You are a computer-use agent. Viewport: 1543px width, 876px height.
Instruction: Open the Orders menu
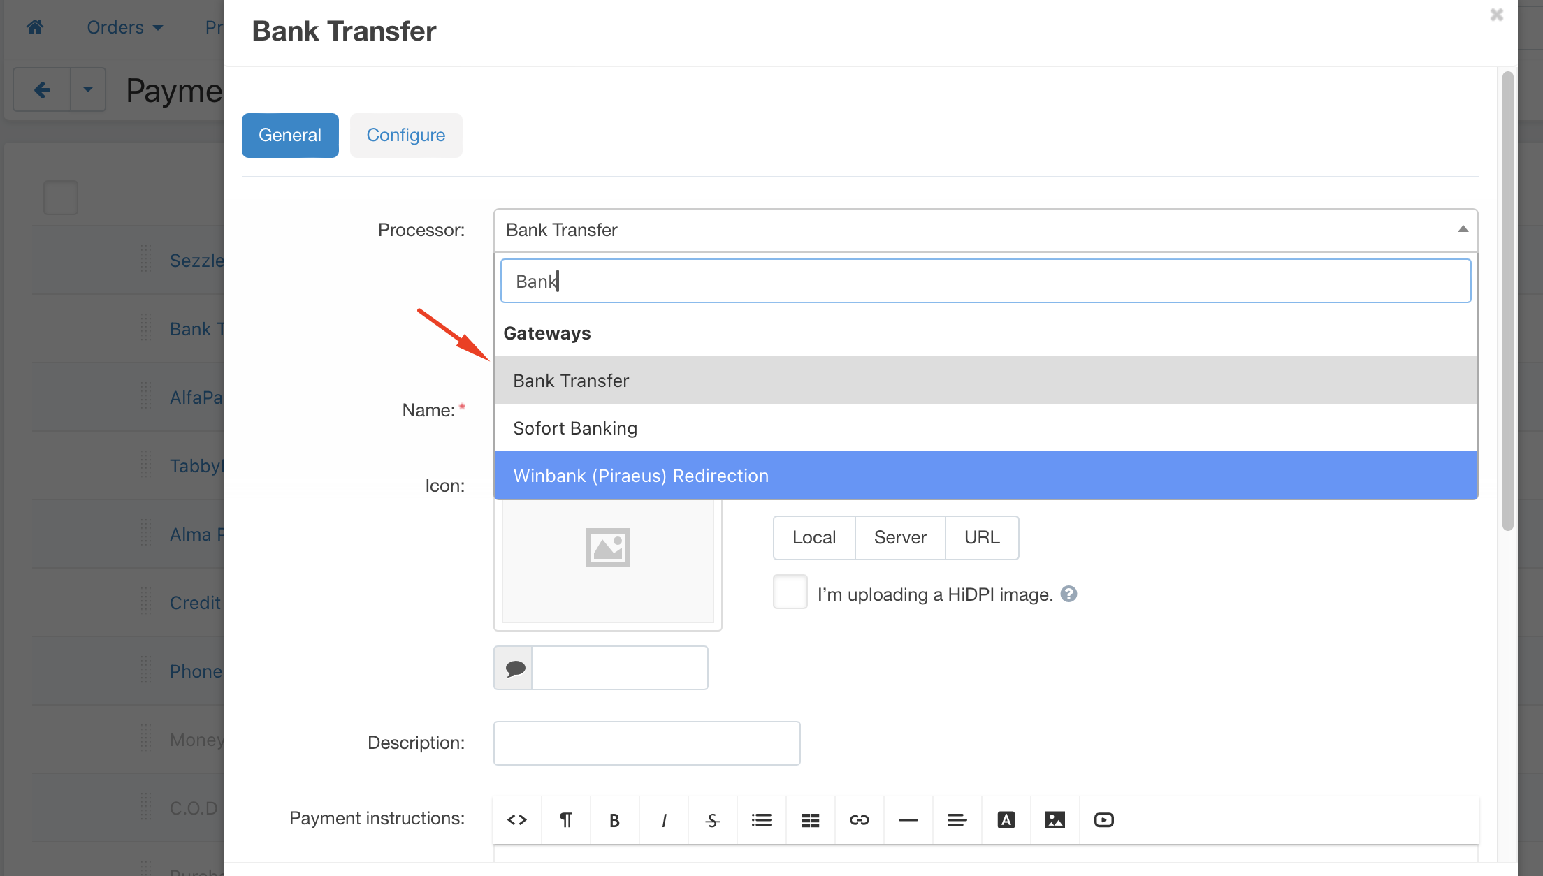(123, 27)
